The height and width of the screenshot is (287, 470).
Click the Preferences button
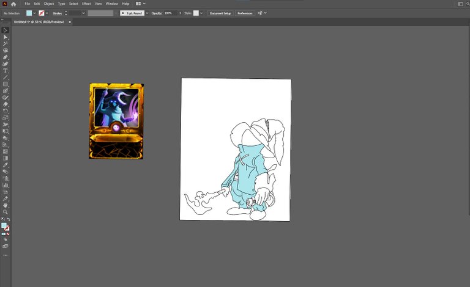pyautogui.click(x=245, y=13)
